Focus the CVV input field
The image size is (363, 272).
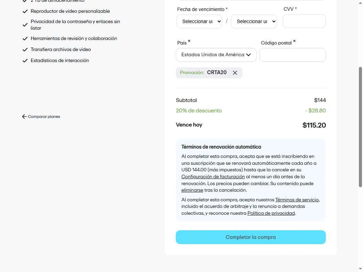(304, 21)
